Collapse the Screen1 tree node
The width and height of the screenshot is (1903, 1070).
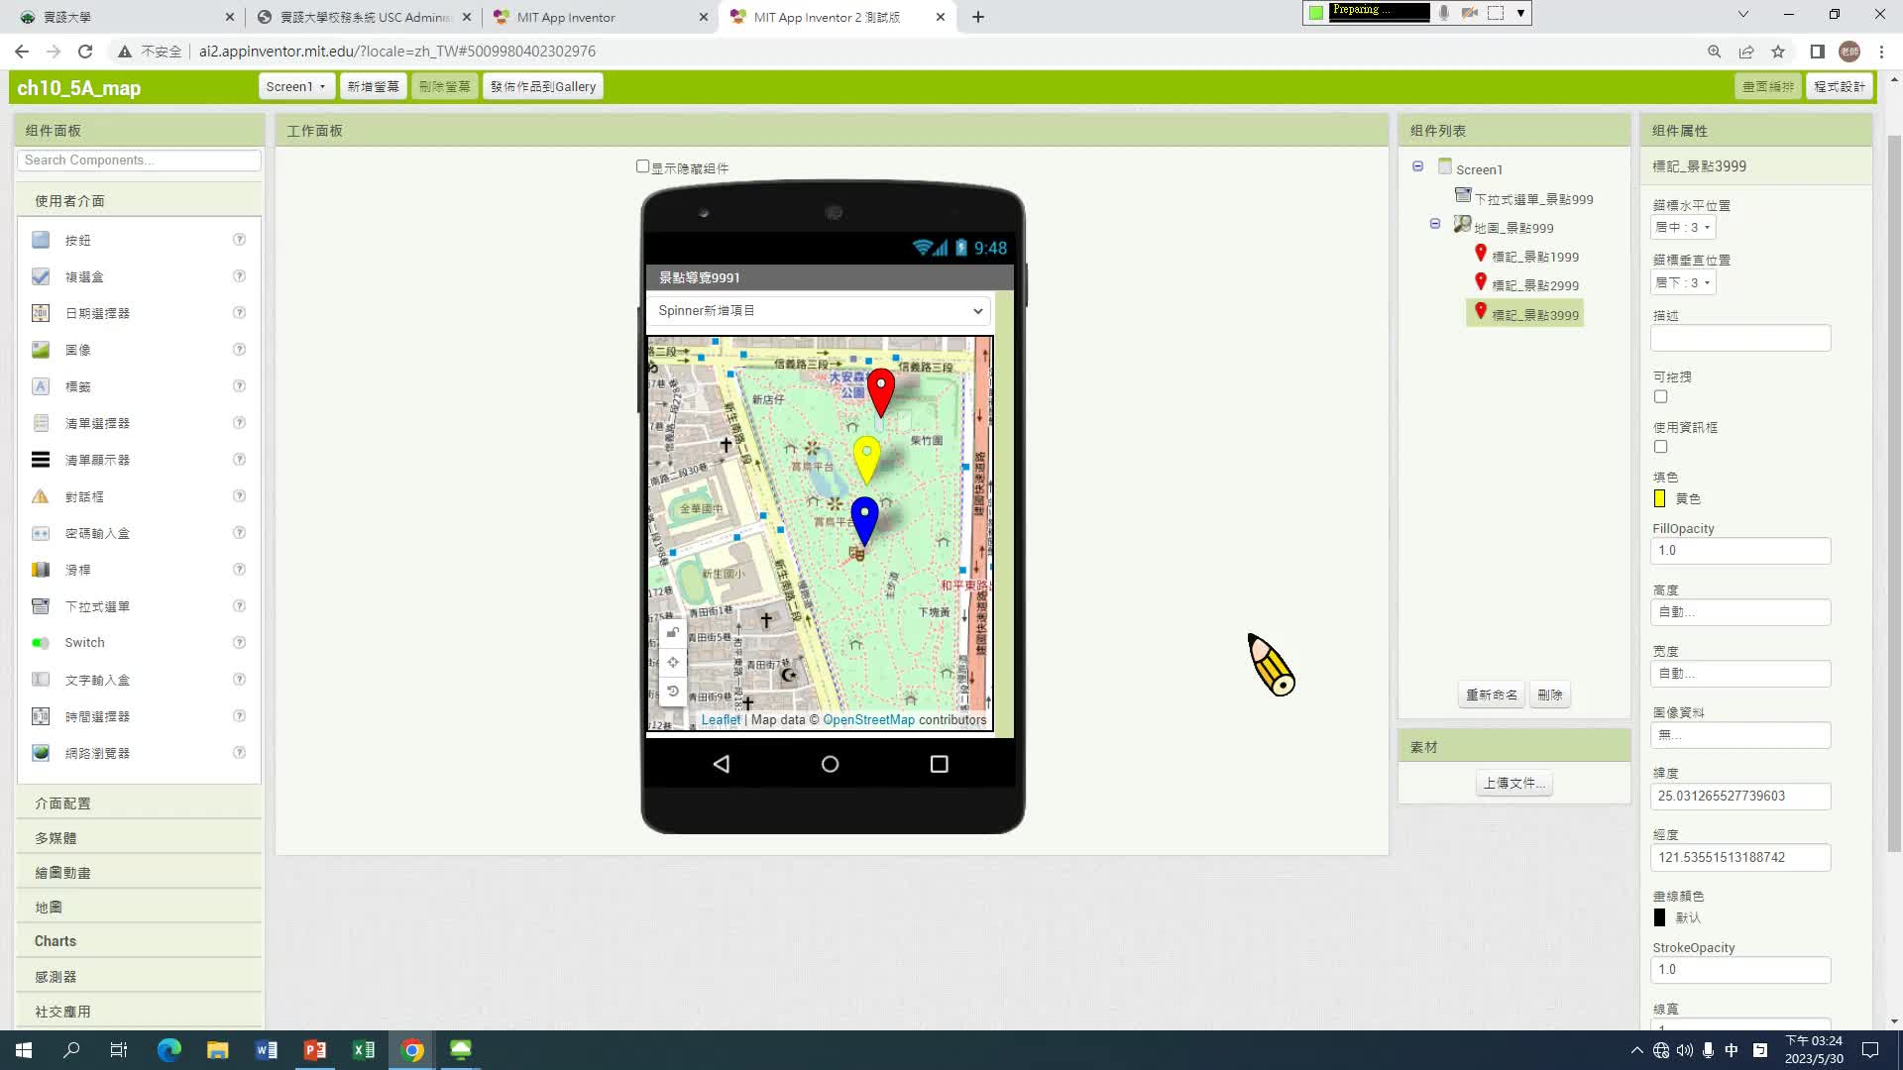click(x=1417, y=166)
